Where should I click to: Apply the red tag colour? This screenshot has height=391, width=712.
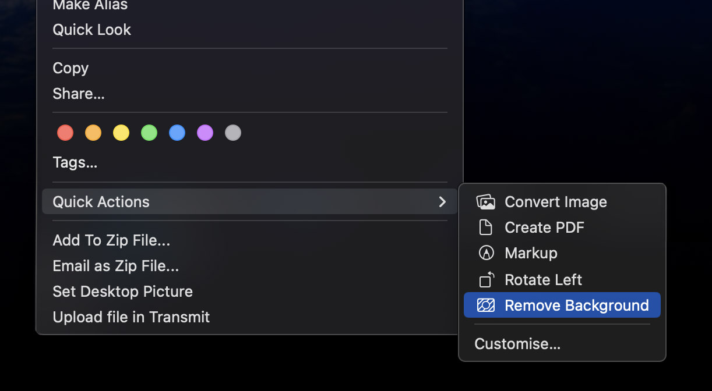pyautogui.click(x=65, y=133)
